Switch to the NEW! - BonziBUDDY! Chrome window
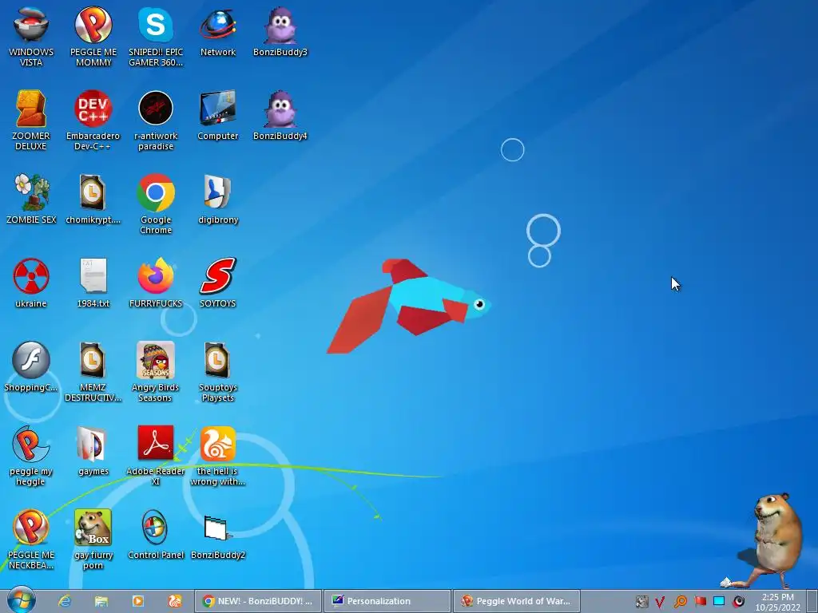818x613 pixels. [x=258, y=601]
